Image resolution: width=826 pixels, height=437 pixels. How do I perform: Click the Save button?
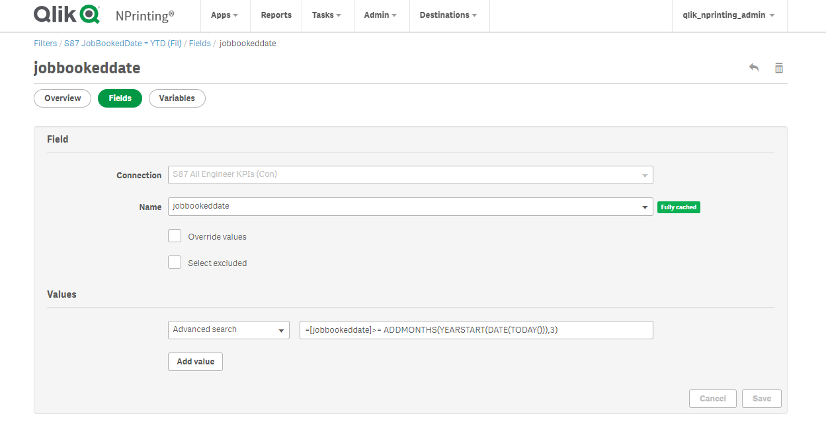pos(762,399)
